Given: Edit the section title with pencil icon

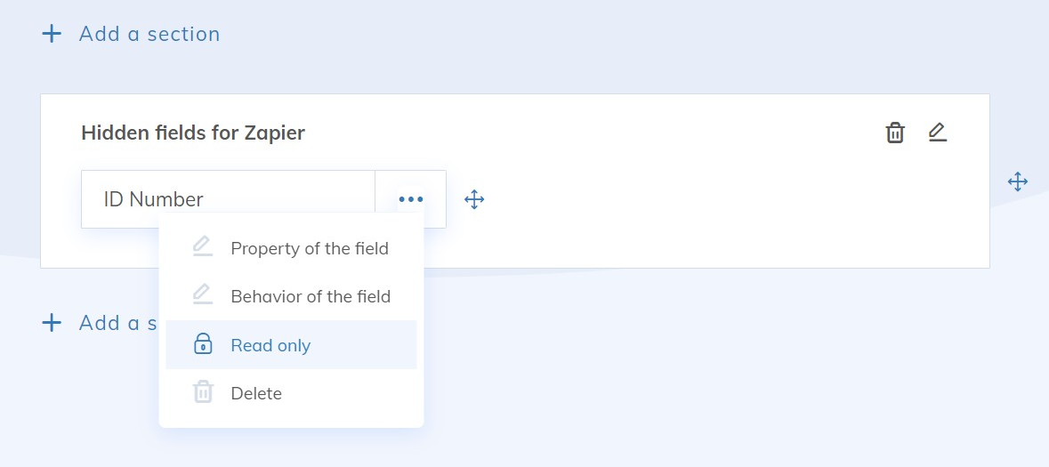Looking at the screenshot, I should tap(937, 133).
